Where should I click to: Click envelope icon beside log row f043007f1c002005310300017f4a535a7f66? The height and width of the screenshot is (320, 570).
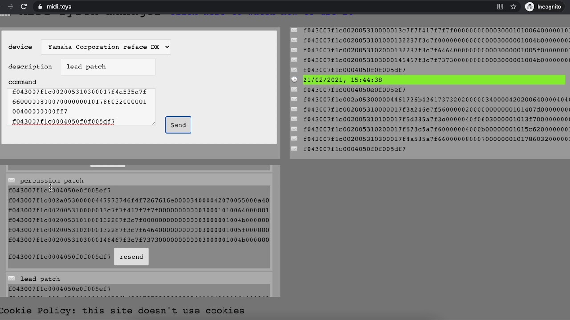294,139
